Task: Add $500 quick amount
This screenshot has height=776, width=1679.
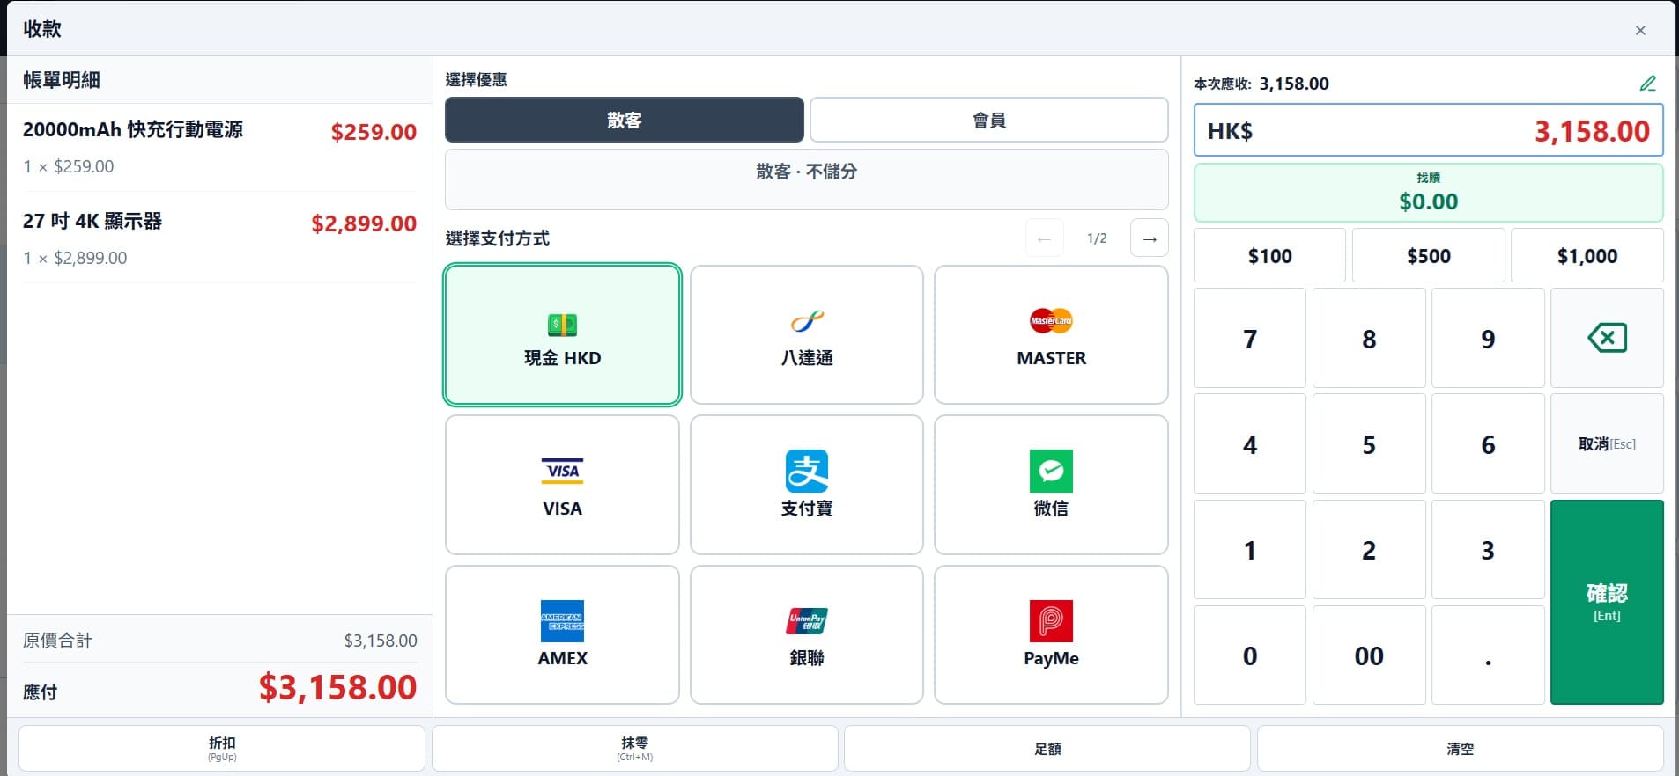Action: tap(1428, 256)
